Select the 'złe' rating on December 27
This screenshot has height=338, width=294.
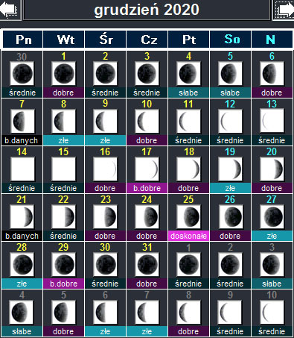click(272, 236)
